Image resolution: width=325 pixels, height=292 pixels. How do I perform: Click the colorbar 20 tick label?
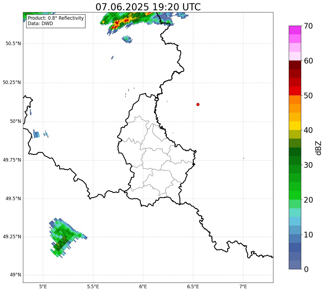point(308,200)
